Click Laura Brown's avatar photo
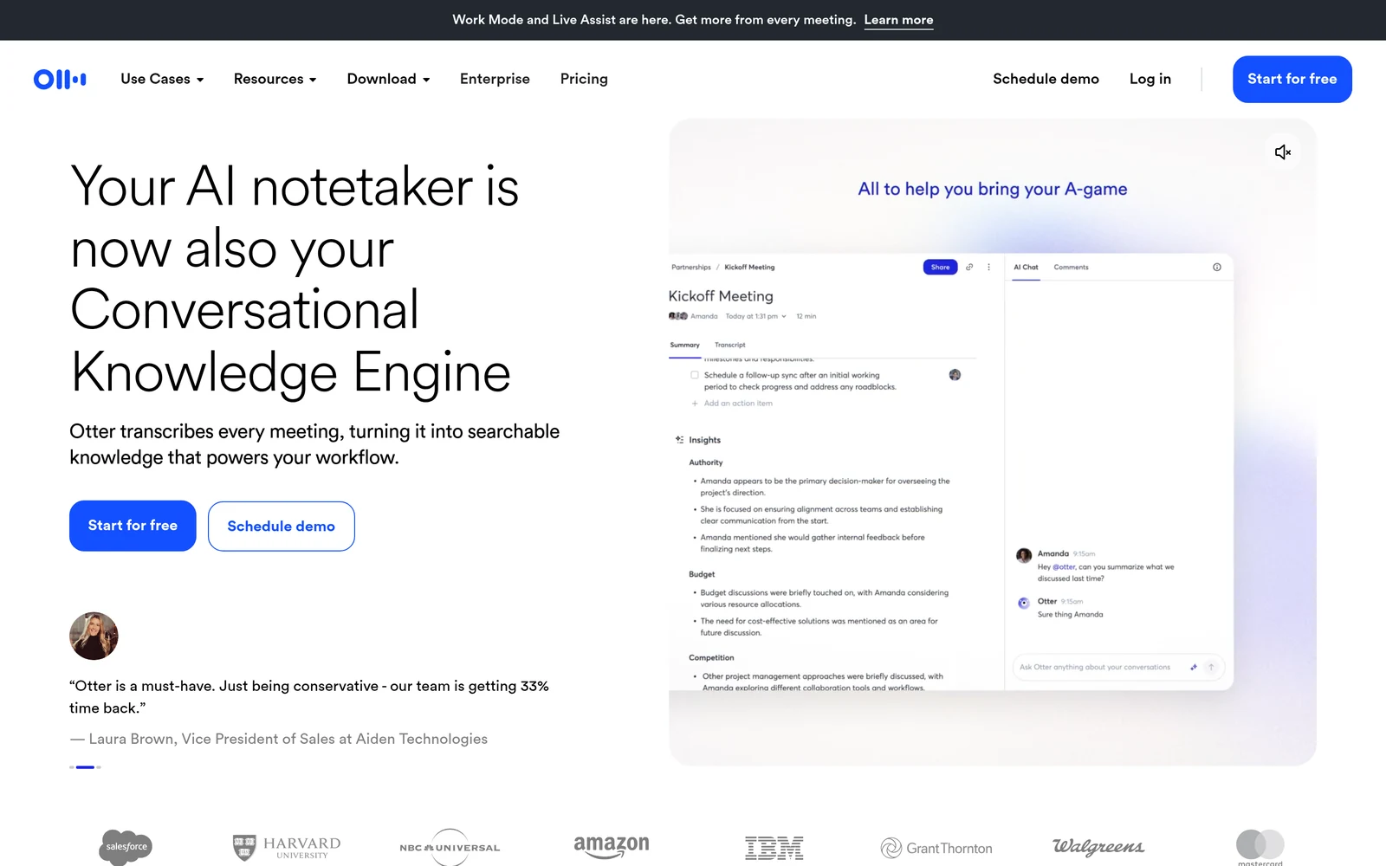 point(94,636)
